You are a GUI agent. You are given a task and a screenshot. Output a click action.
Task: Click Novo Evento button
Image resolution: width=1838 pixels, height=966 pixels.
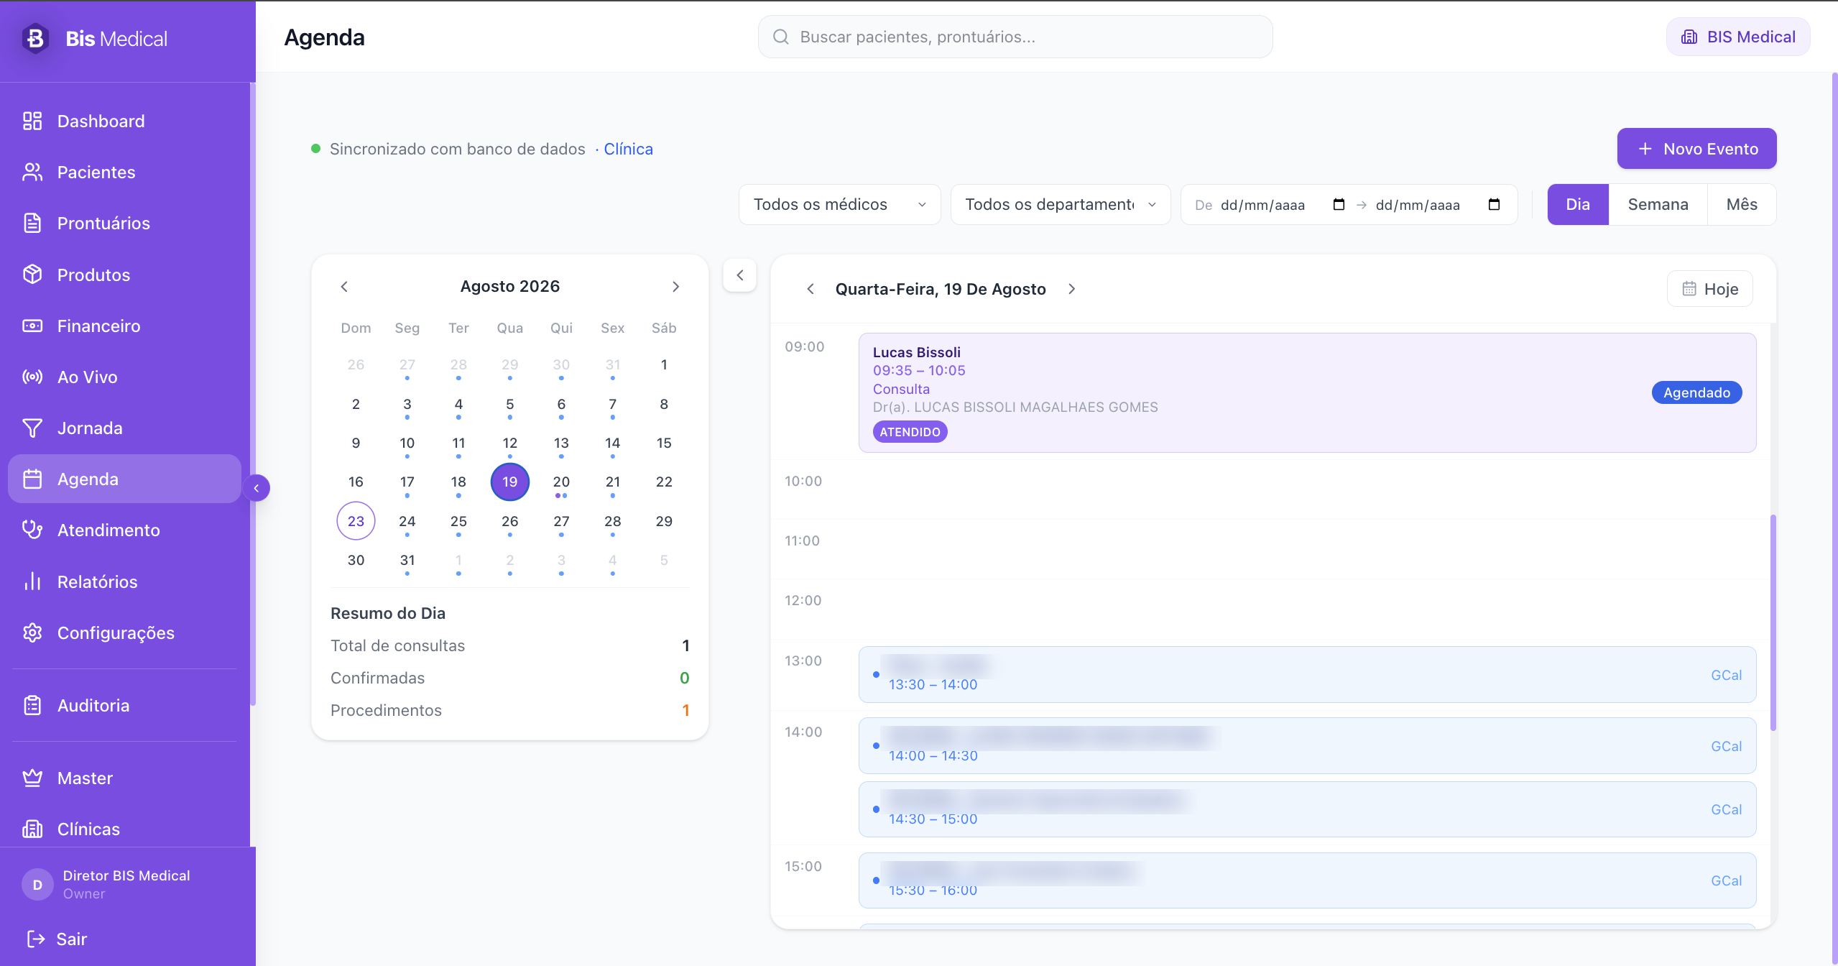pyautogui.click(x=1696, y=149)
